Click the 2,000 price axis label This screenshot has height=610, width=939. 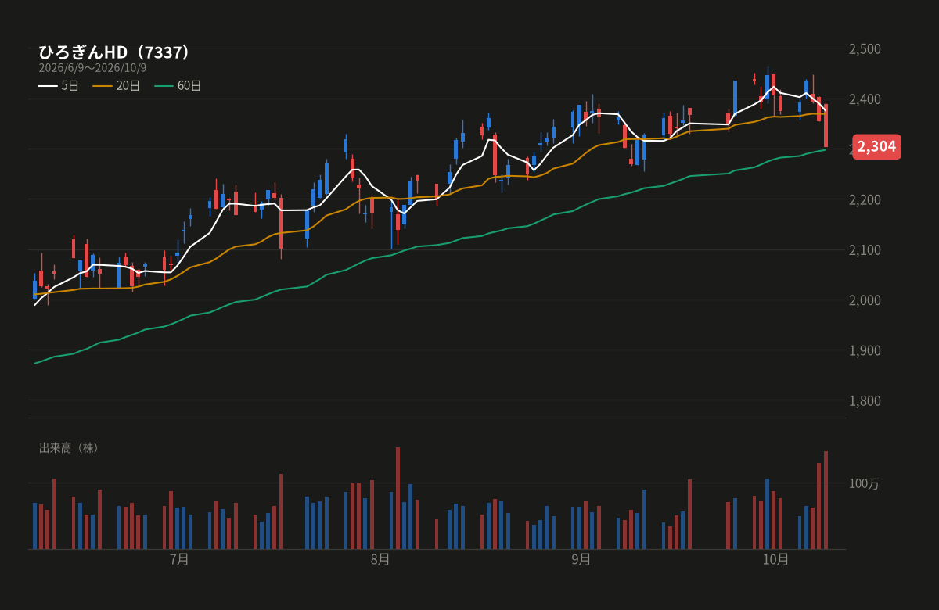point(865,300)
